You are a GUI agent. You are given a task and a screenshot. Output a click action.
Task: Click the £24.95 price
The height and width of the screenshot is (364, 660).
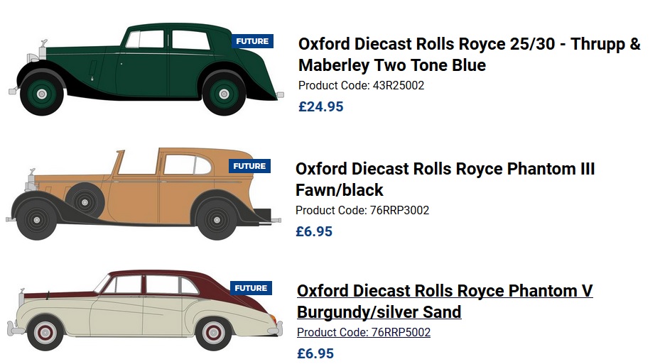coord(320,107)
